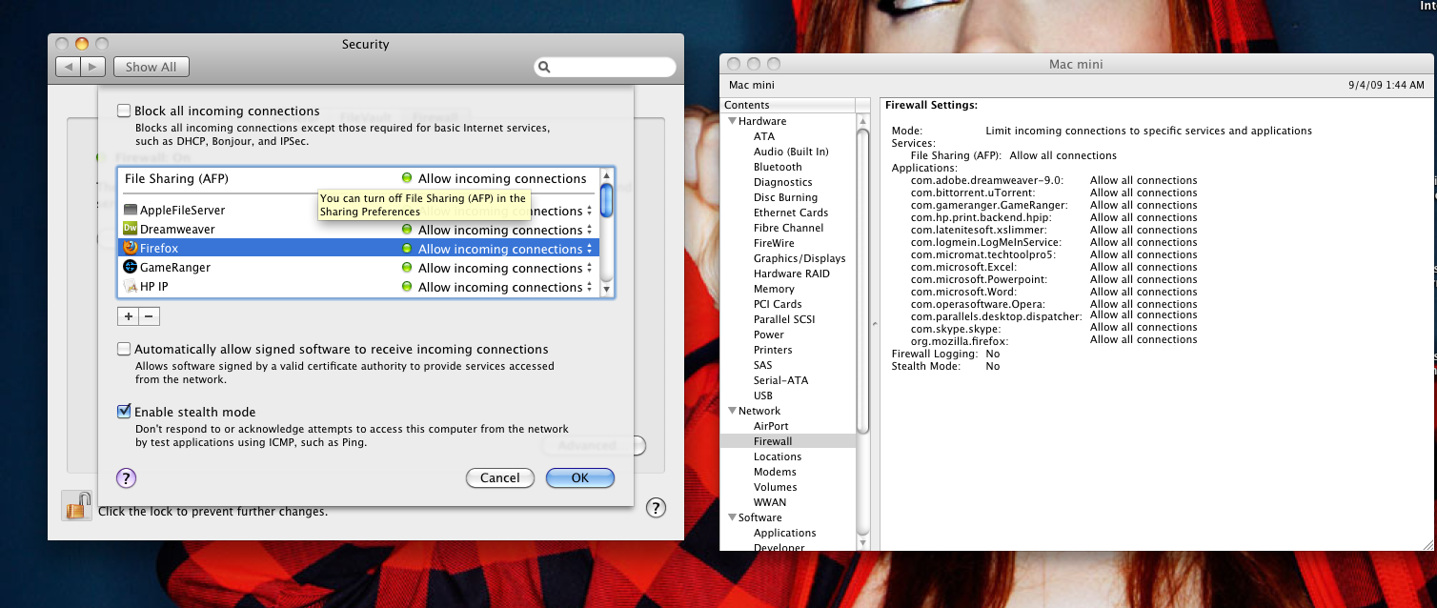Click the Firefox app icon in list
This screenshot has height=608, width=1437.
[x=131, y=248]
